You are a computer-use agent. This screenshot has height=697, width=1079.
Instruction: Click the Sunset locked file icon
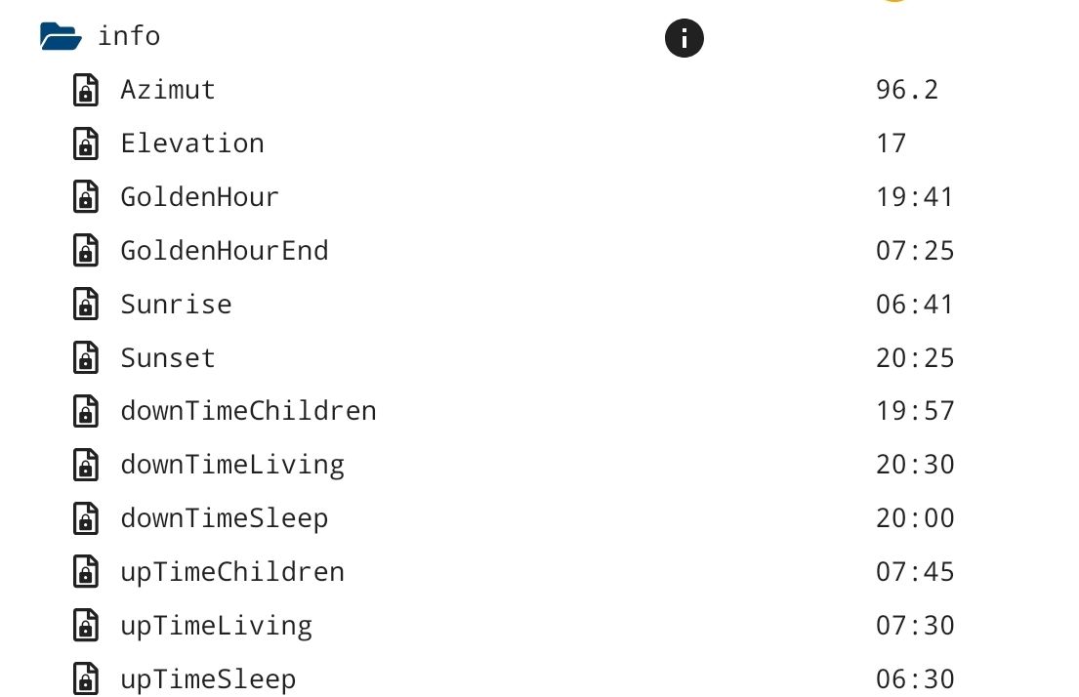point(86,359)
